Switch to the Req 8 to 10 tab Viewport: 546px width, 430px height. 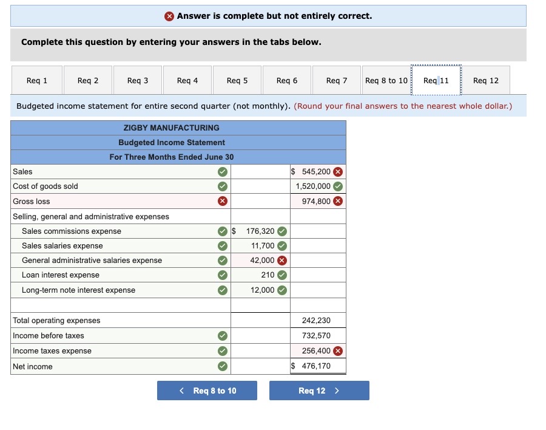pyautogui.click(x=386, y=80)
